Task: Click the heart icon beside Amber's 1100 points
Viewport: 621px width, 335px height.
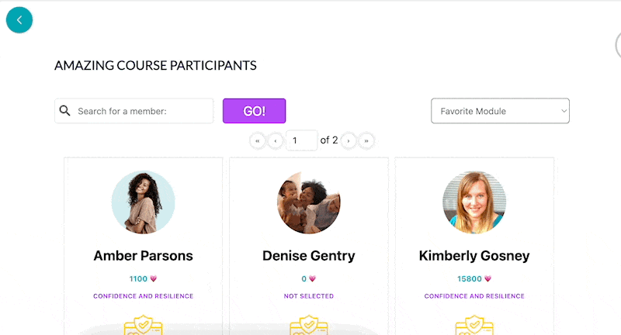Action: click(153, 278)
